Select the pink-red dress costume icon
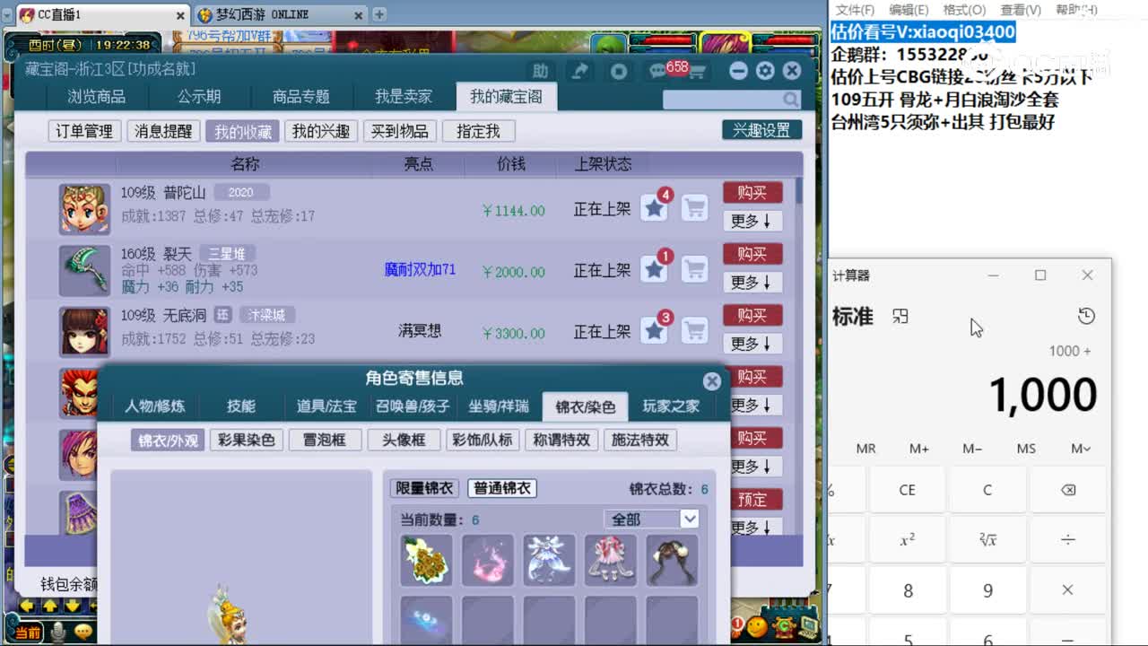This screenshot has width=1148, height=646. tap(610, 561)
